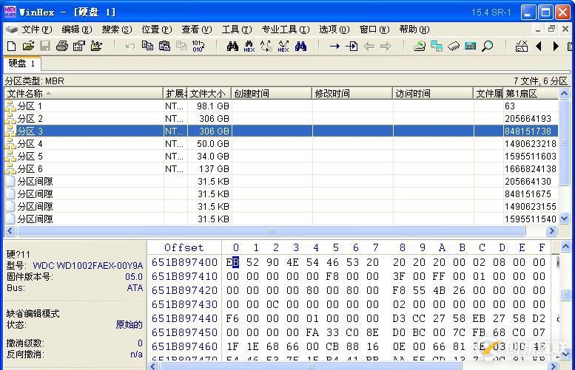This screenshot has width=575, height=370.
Task: Click the Copy block icon
Action: pyautogui.click(x=147, y=46)
